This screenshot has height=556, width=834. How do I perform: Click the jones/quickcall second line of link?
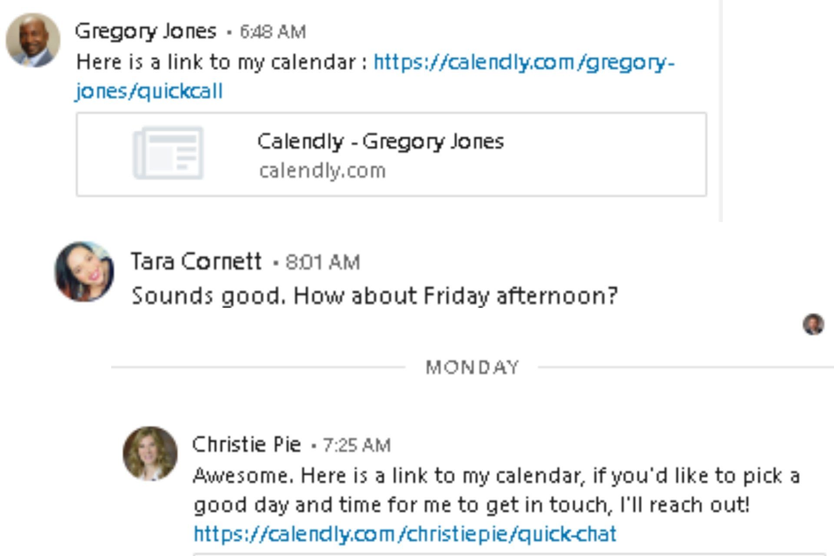click(x=149, y=91)
